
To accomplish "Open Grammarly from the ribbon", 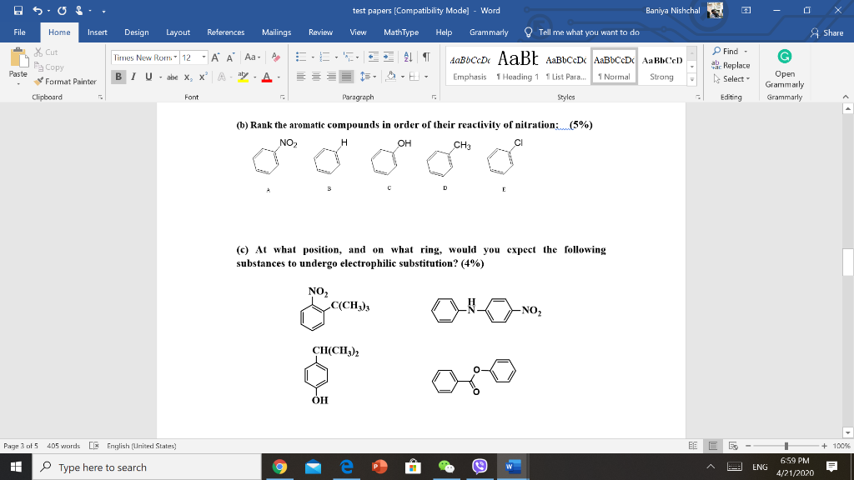I will coord(784,70).
